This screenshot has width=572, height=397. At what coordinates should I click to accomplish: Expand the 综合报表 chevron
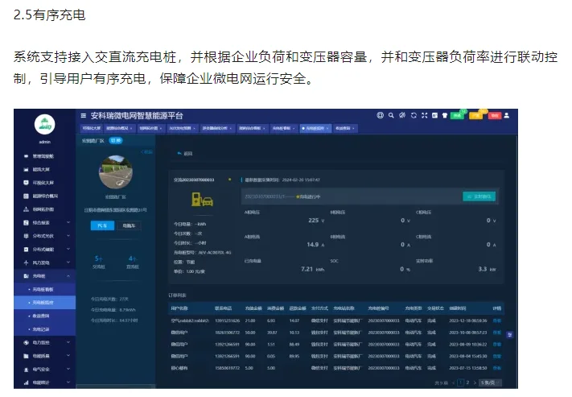coord(68,222)
